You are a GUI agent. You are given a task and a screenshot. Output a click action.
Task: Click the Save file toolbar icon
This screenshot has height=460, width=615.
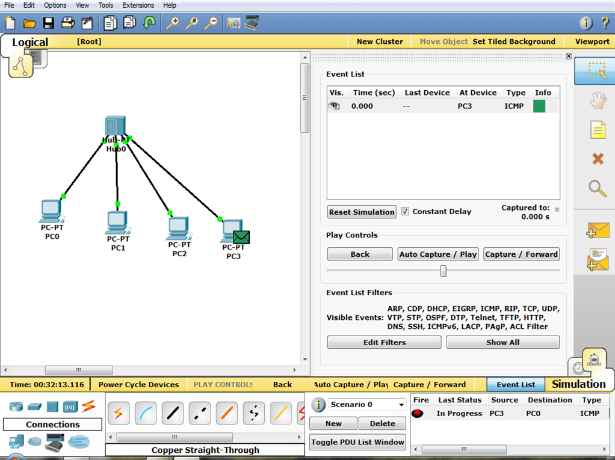click(49, 23)
